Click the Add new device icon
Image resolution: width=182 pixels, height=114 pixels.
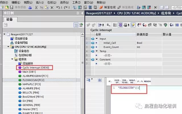click(12, 39)
